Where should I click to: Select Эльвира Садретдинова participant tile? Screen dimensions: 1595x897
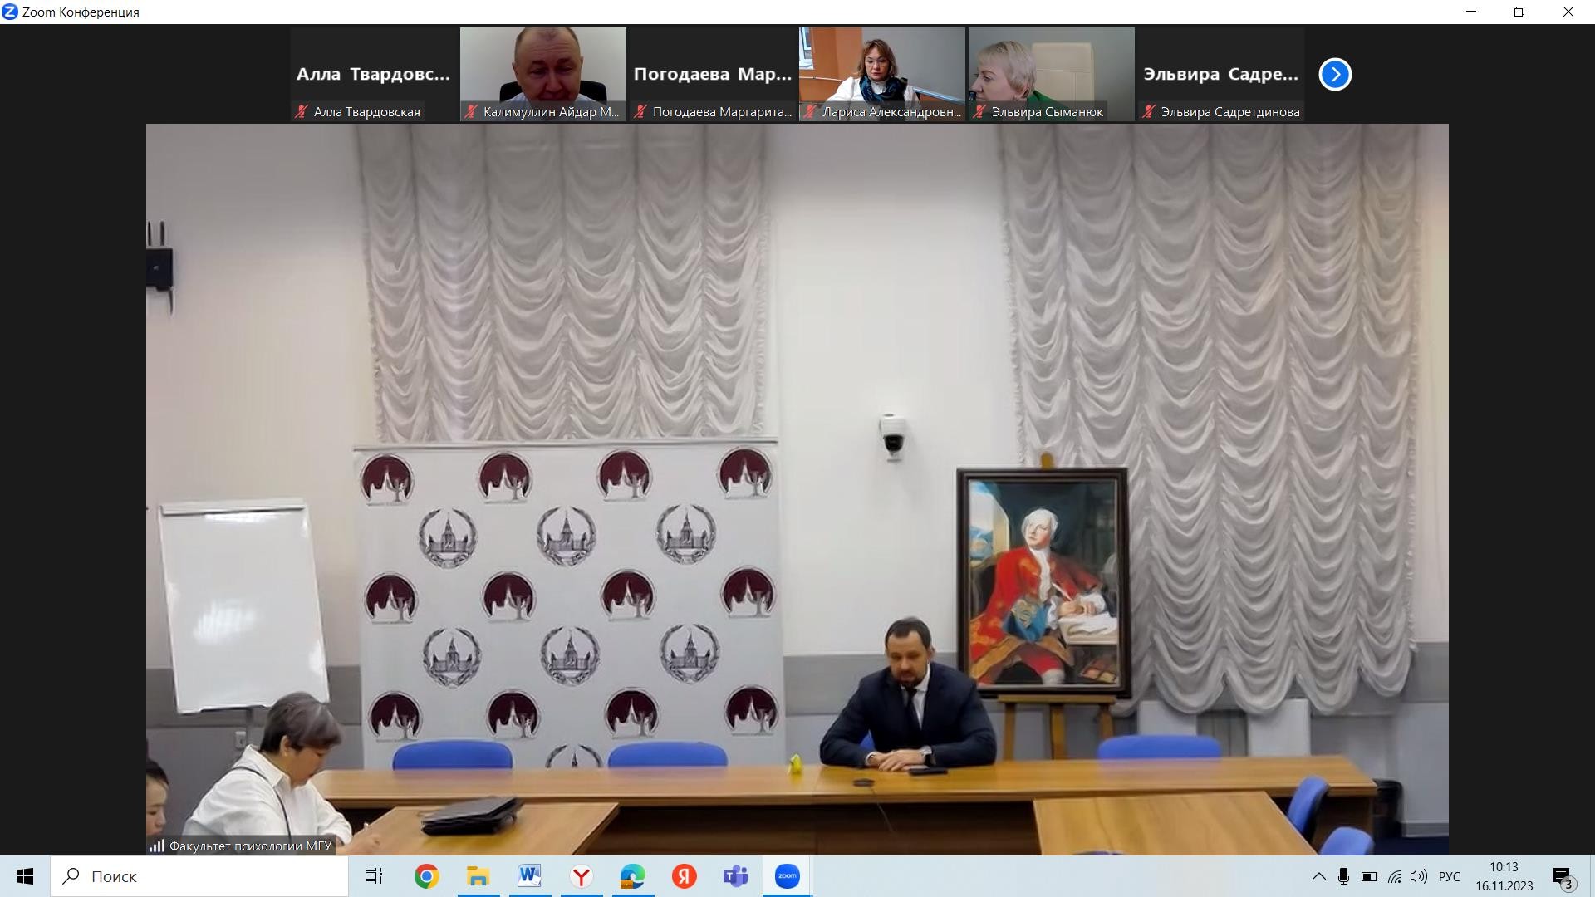pos(1220,74)
